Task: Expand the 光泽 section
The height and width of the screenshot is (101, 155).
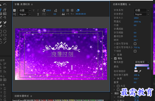Action: (114, 86)
